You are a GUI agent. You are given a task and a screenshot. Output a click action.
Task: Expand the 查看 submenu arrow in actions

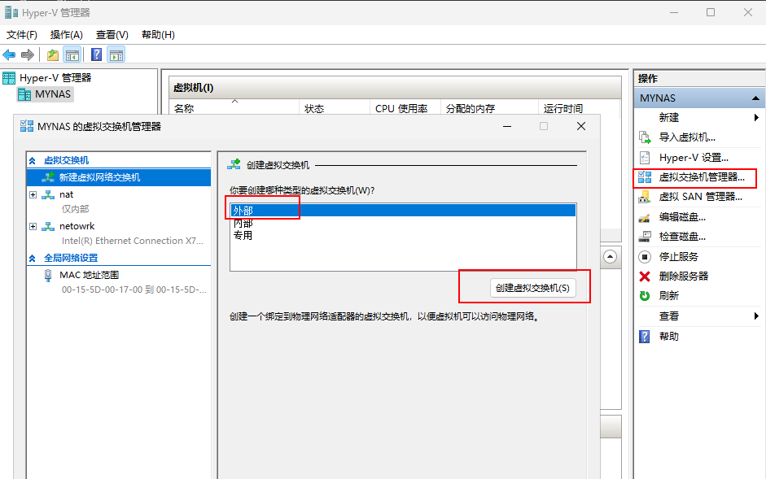tap(755, 316)
